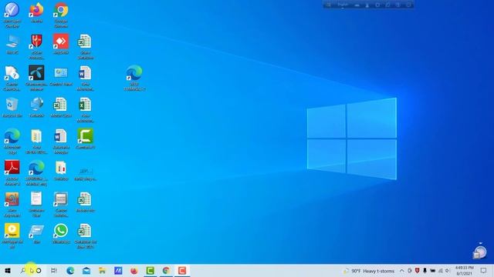Open the taskbar clock and date

pyautogui.click(x=464, y=270)
